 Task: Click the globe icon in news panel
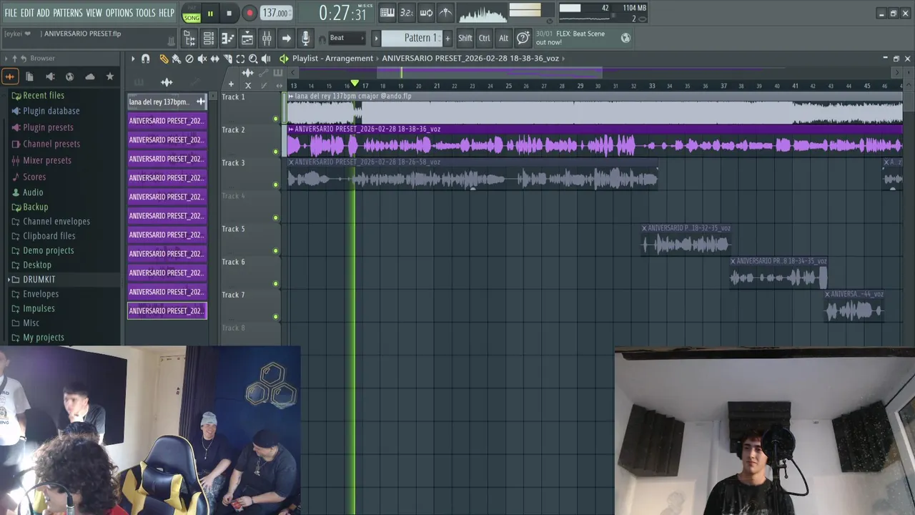pyautogui.click(x=625, y=38)
